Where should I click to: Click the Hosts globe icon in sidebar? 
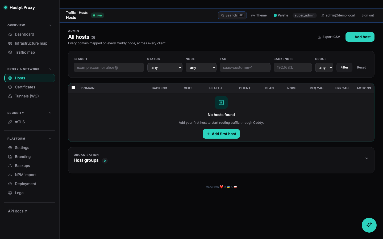point(10,78)
